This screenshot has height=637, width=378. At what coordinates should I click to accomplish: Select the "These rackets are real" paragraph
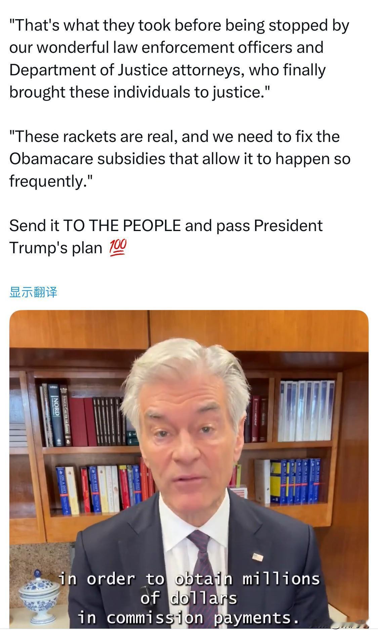pyautogui.click(x=180, y=159)
